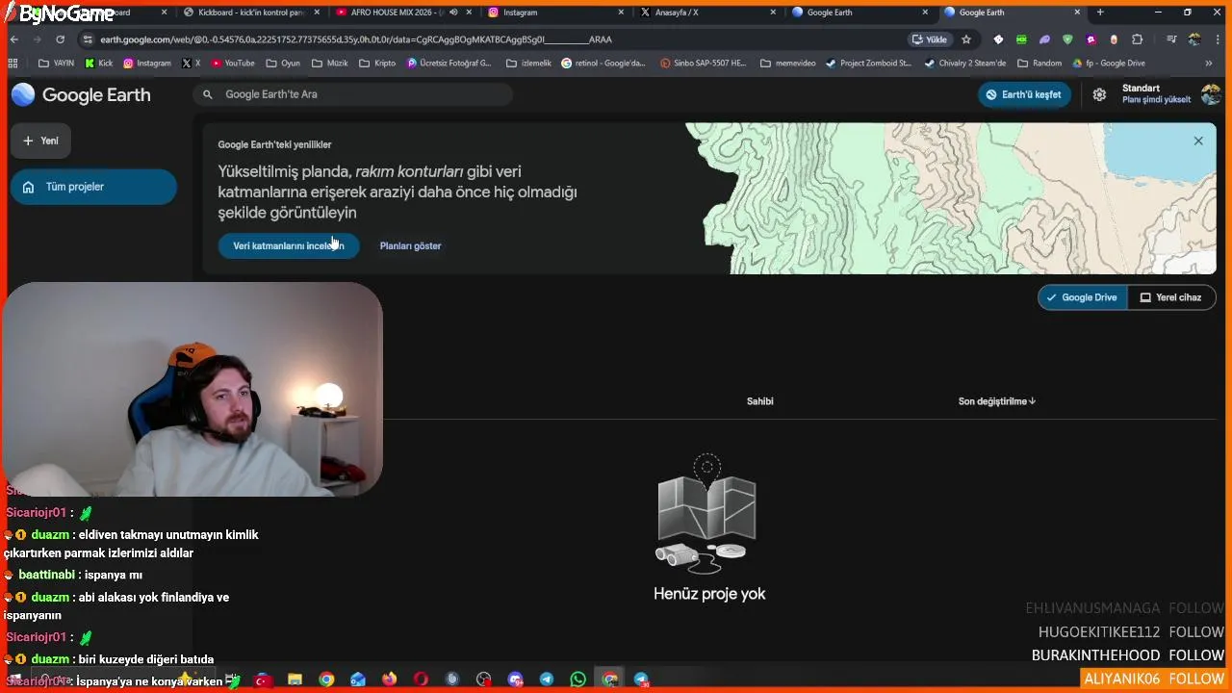Select Tüm projeler in the sidebar
This screenshot has width=1232, height=693.
point(93,187)
